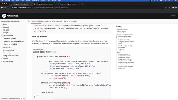Jump to Assigning work to human actors
Viewport: 178px width, 100px height.
pos(126,42)
